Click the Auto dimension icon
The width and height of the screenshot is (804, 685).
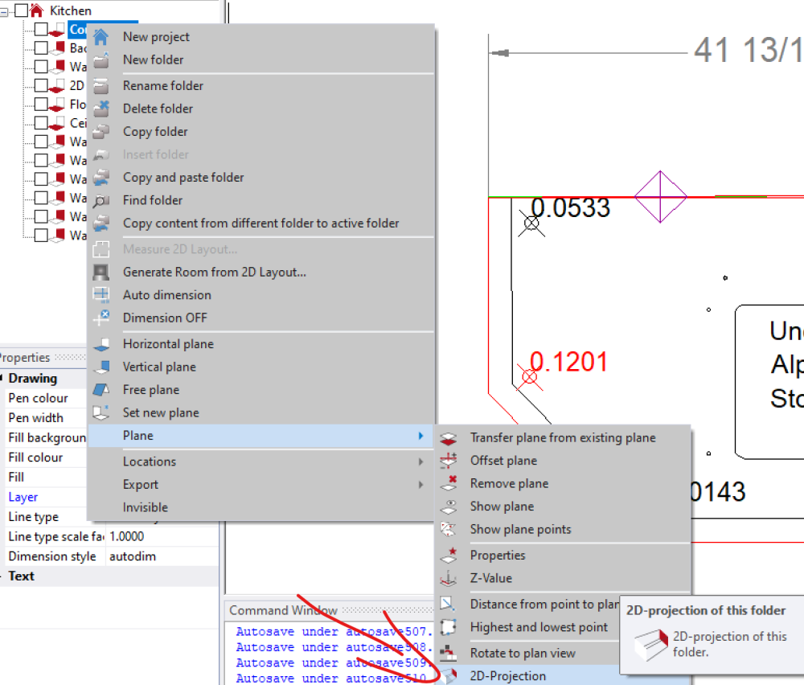[x=101, y=295]
